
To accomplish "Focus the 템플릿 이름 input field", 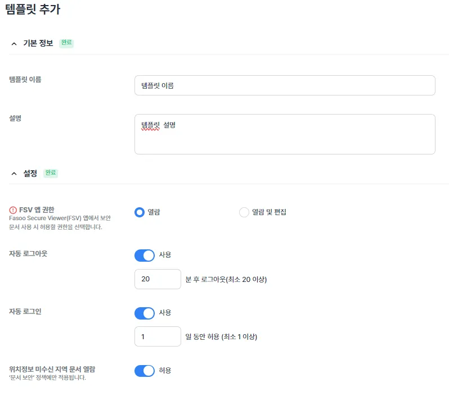I will (285, 85).
